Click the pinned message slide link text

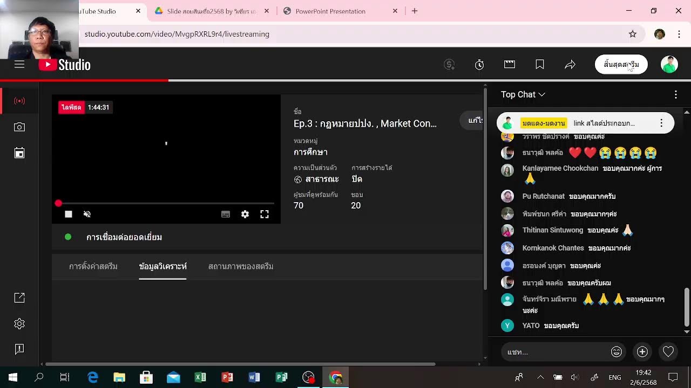604,123
